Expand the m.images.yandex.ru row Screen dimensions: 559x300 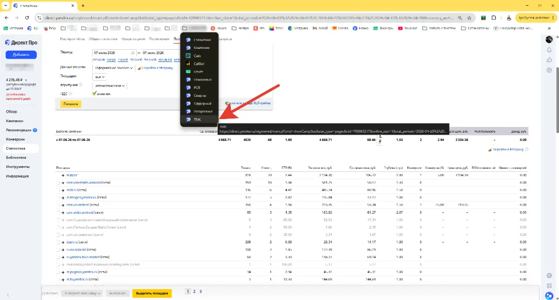[x=63, y=198]
